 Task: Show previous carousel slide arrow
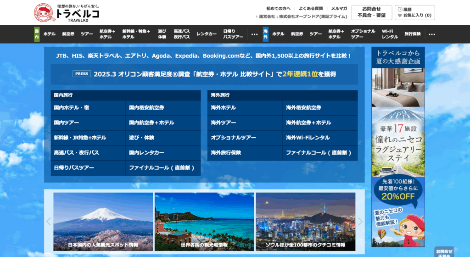click(x=49, y=221)
